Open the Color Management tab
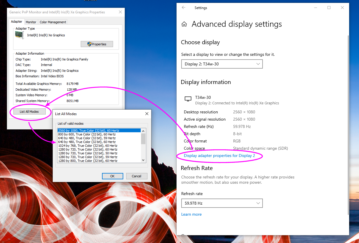 tap(53, 22)
